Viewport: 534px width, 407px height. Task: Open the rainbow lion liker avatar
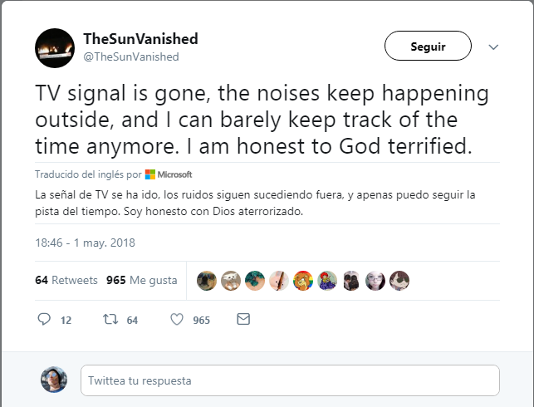coord(303,281)
